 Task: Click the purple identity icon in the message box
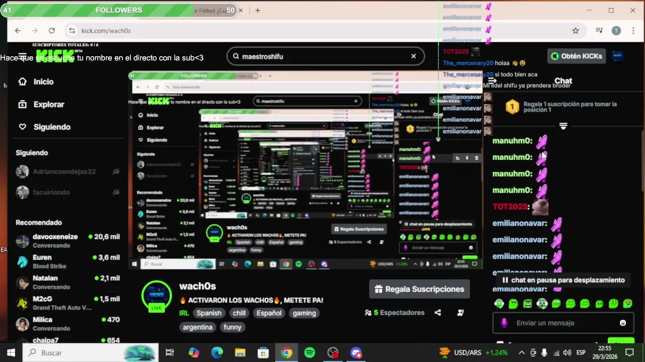click(504, 323)
